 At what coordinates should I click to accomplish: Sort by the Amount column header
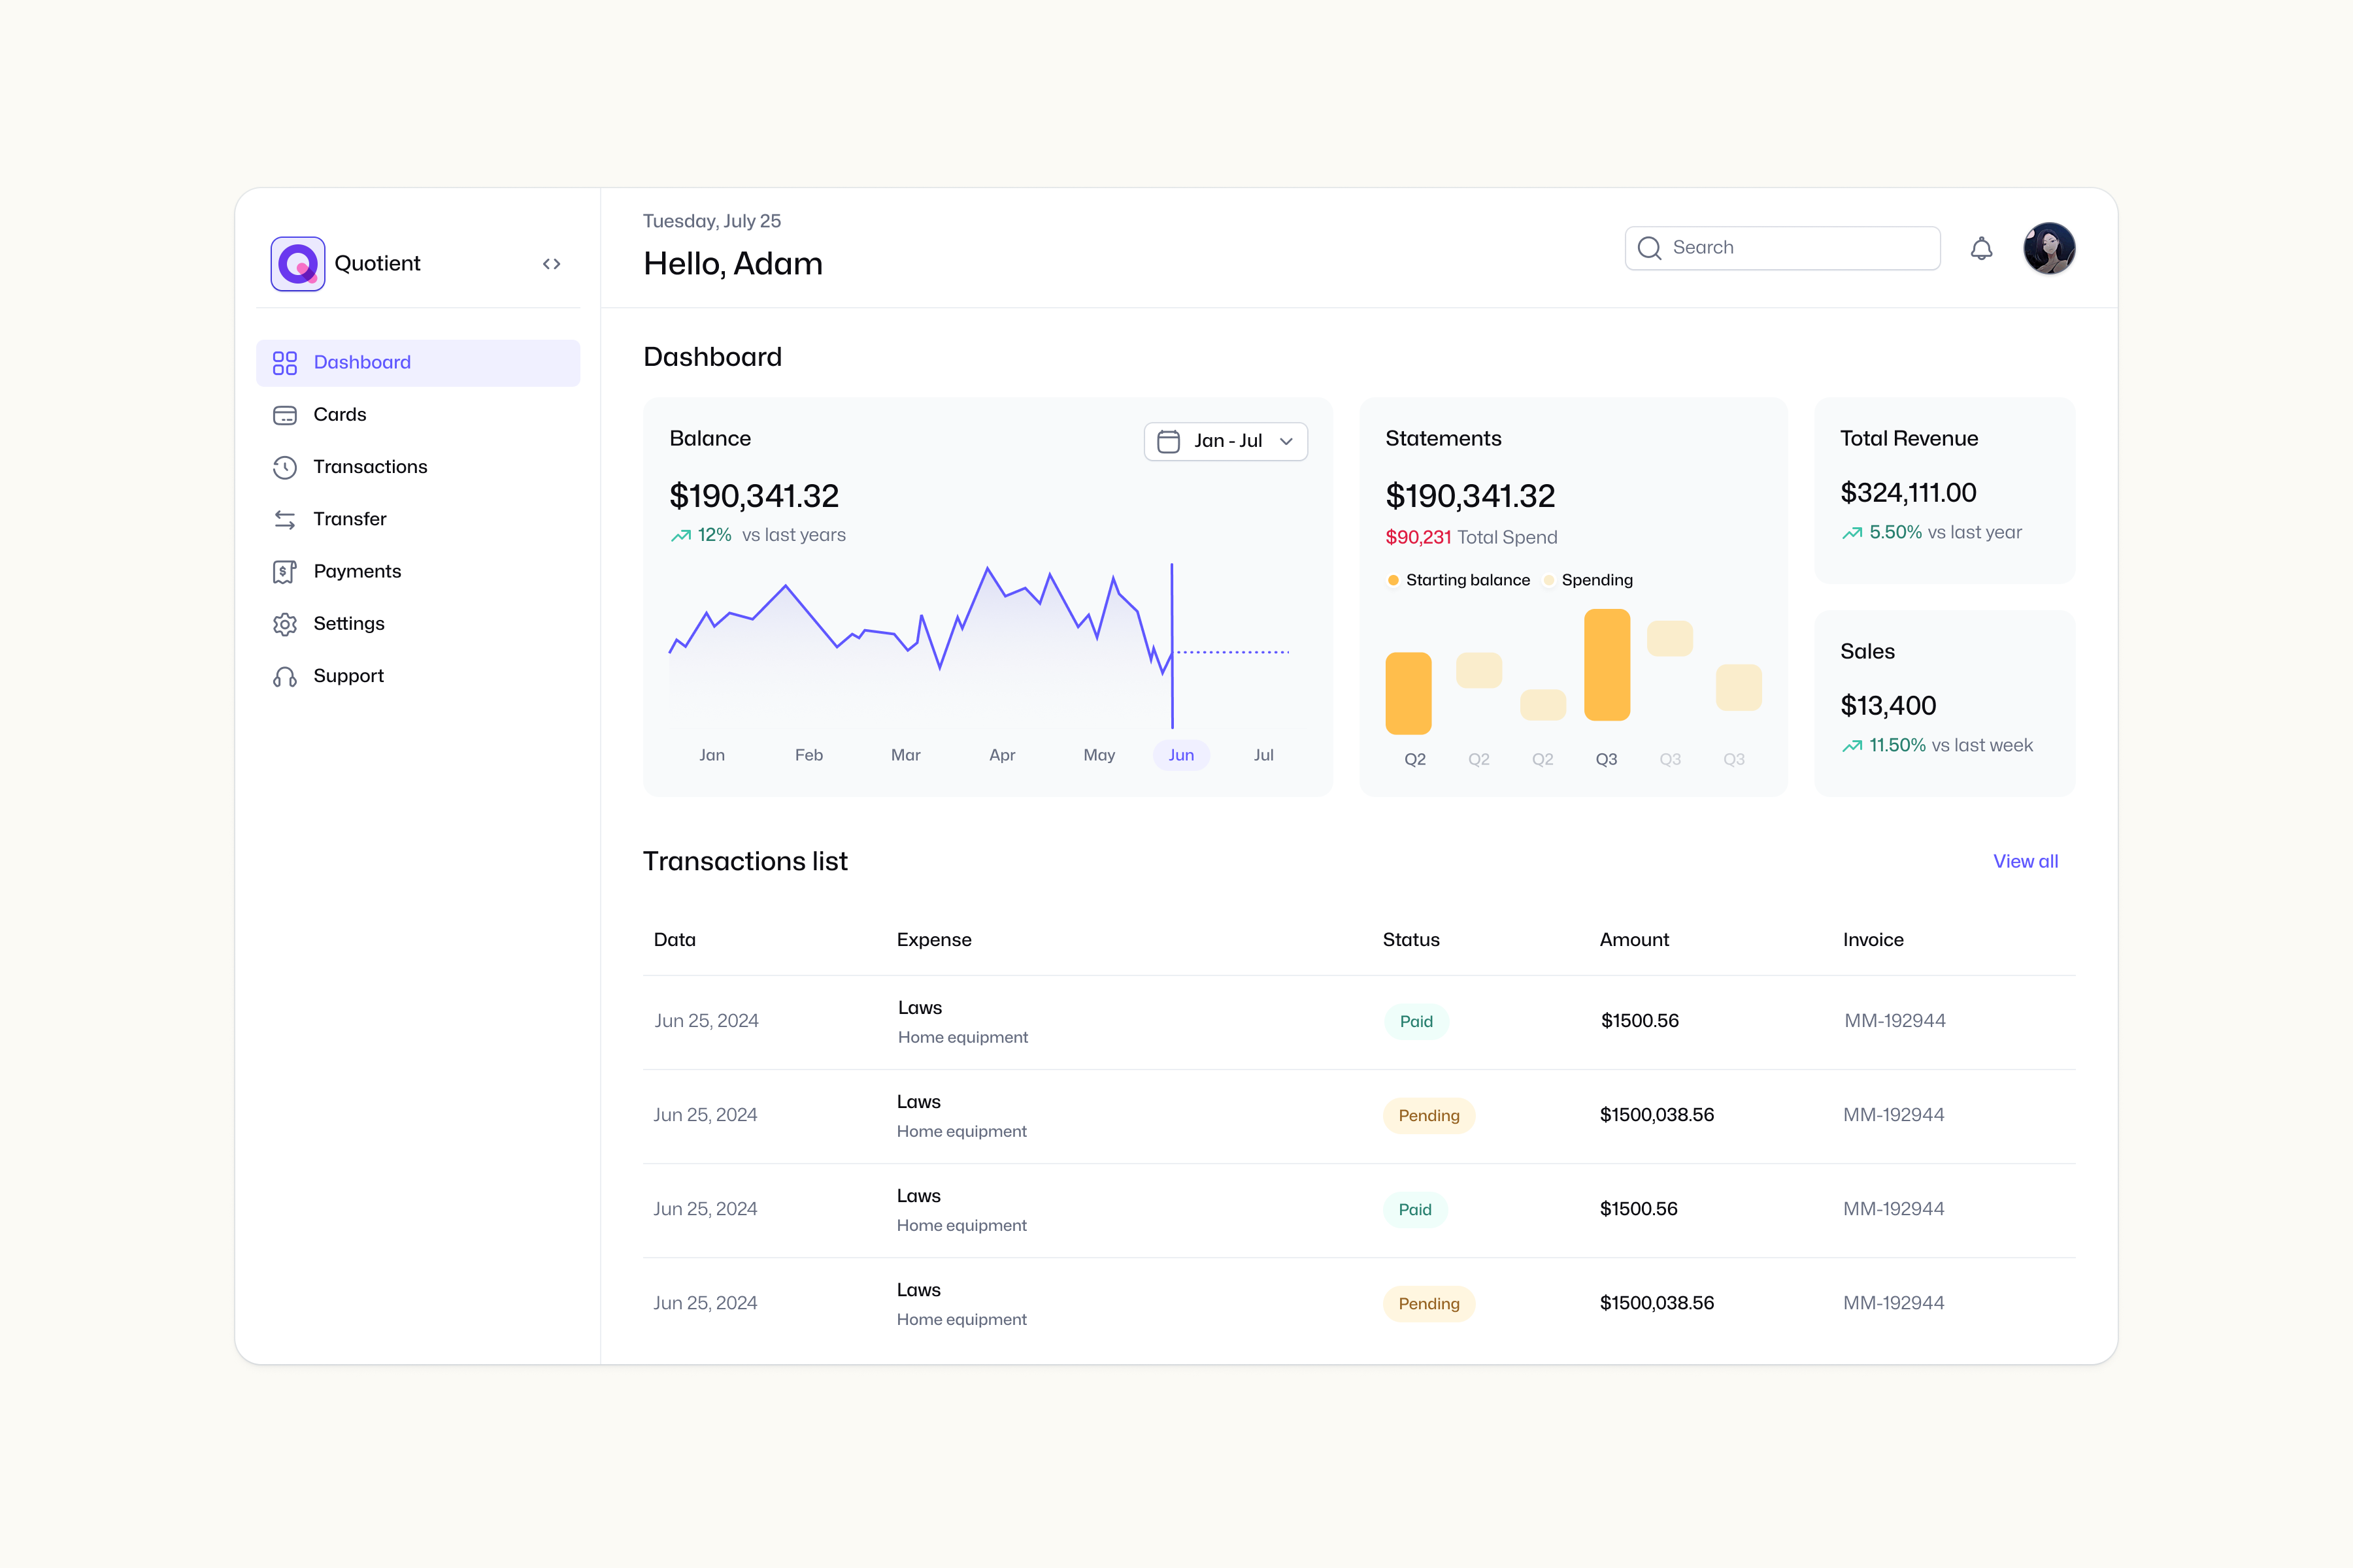pyautogui.click(x=1633, y=940)
